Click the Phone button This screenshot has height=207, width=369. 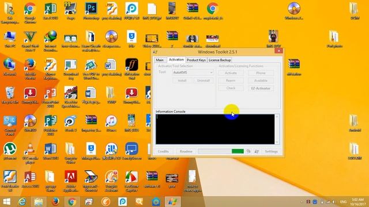click(x=261, y=73)
